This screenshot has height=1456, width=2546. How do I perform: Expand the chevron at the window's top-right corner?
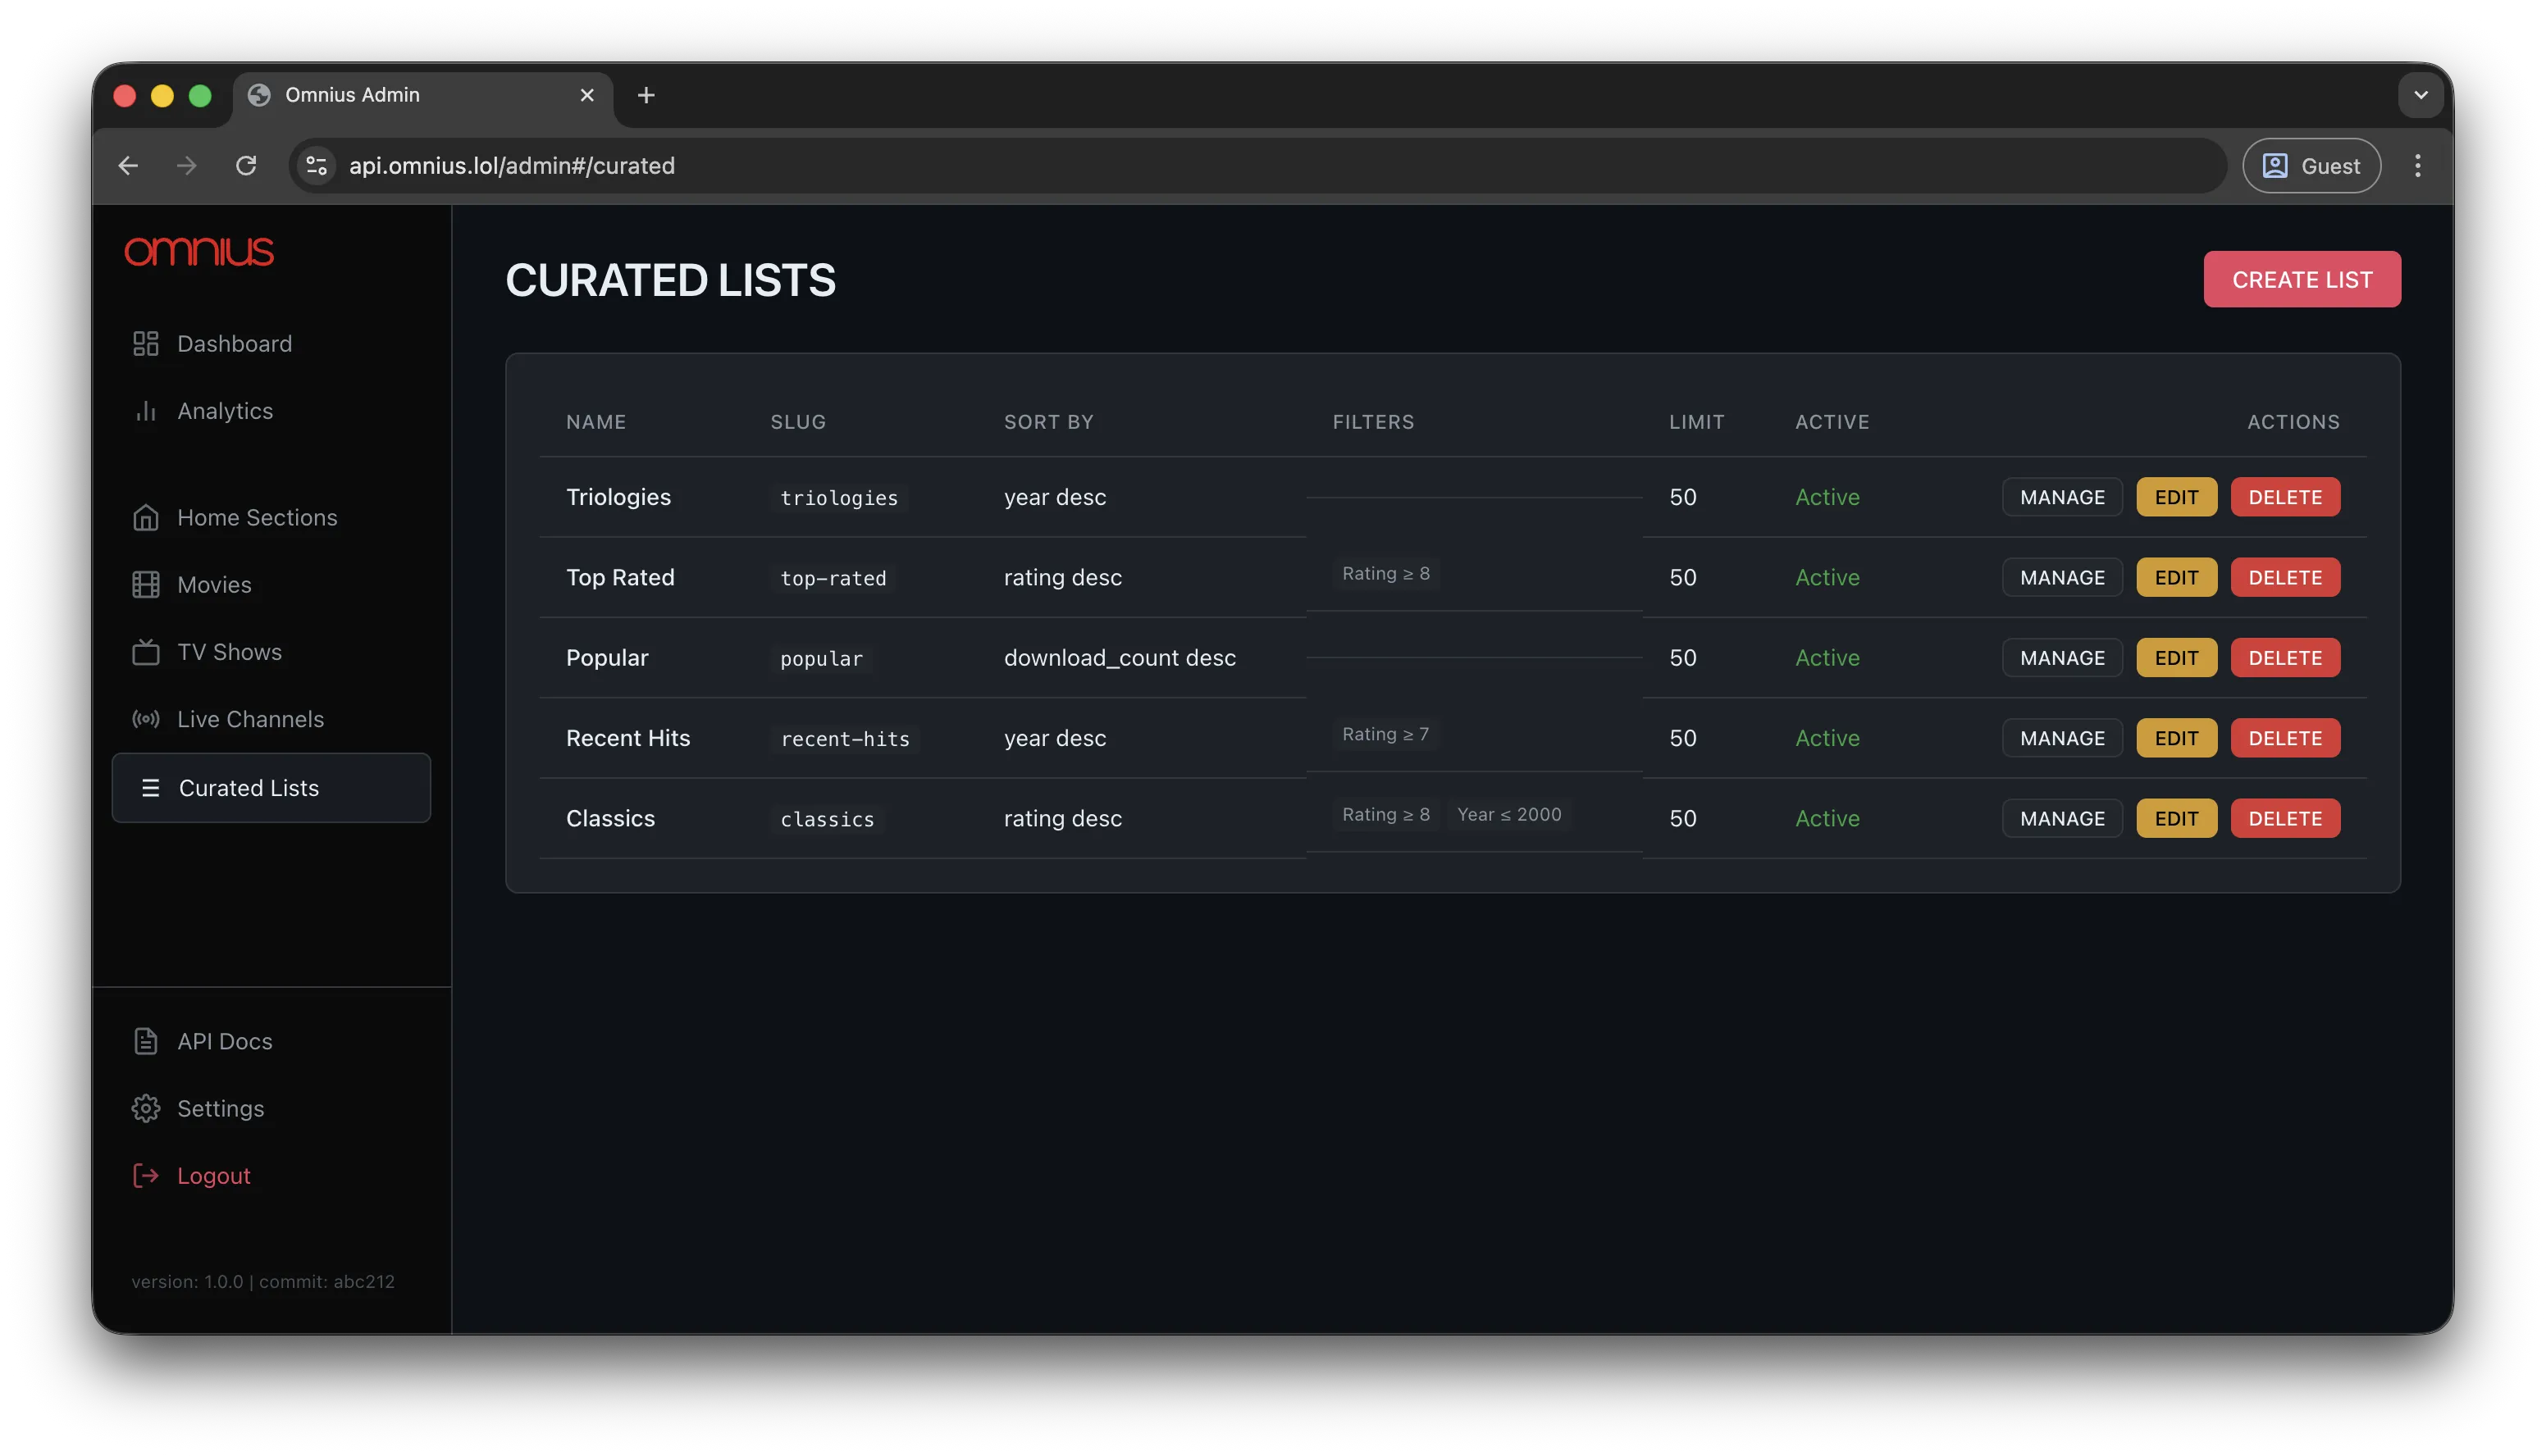click(2421, 95)
